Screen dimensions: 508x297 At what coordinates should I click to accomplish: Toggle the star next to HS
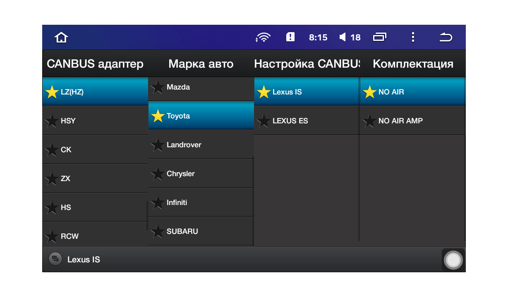[52, 207]
